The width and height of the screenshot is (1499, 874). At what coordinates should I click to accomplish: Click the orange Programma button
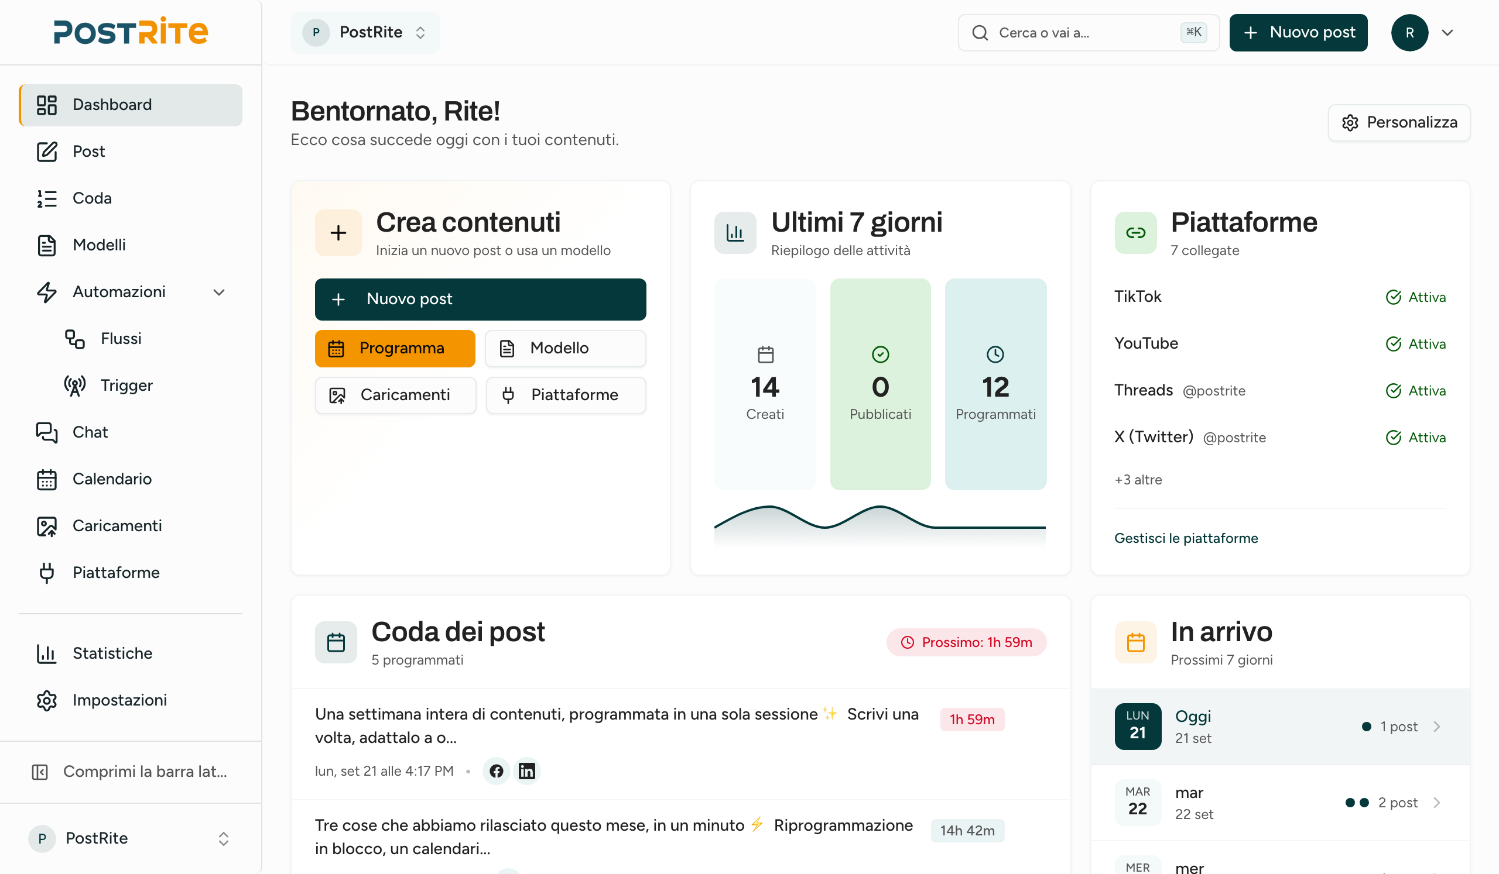coord(395,349)
